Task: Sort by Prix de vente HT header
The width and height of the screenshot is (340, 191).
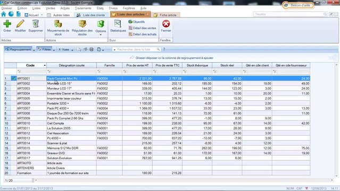Action: click(x=137, y=65)
